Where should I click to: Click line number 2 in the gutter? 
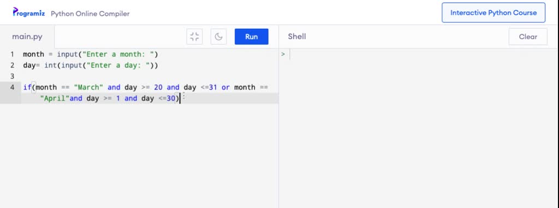coord(12,65)
